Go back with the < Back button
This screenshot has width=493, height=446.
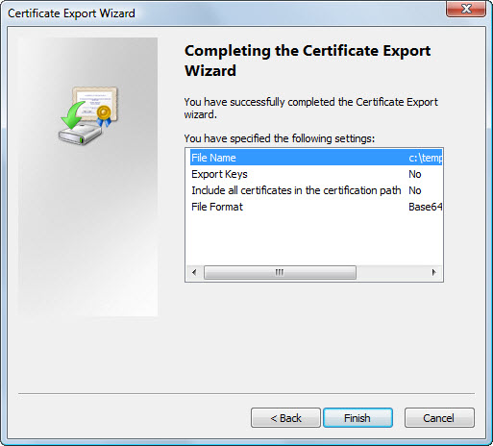point(285,418)
